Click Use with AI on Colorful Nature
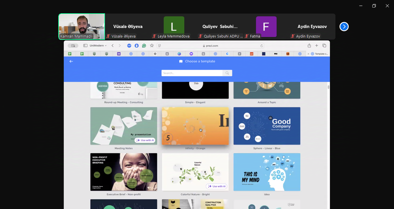 coord(217,186)
